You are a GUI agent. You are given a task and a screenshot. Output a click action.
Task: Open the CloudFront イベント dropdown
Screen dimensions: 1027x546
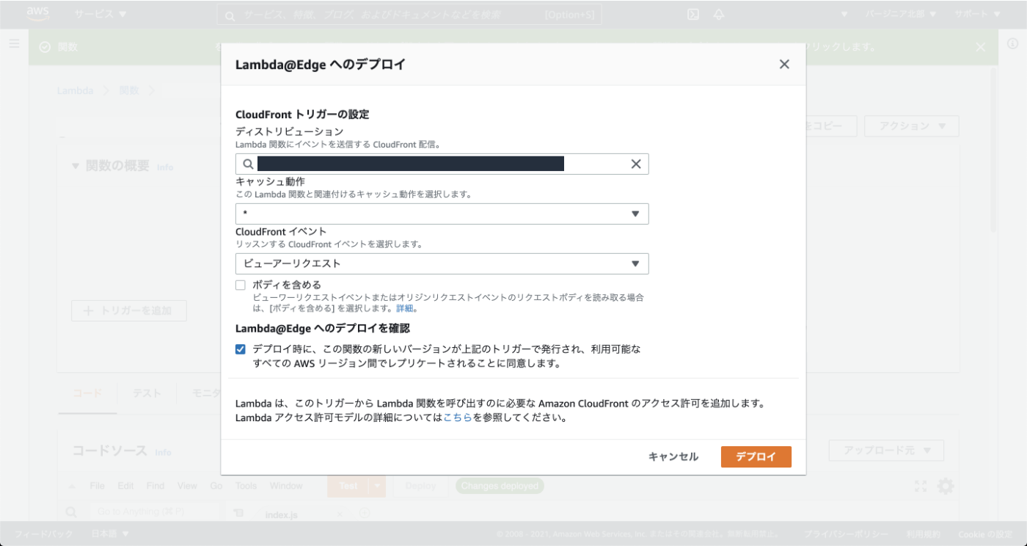point(442,263)
